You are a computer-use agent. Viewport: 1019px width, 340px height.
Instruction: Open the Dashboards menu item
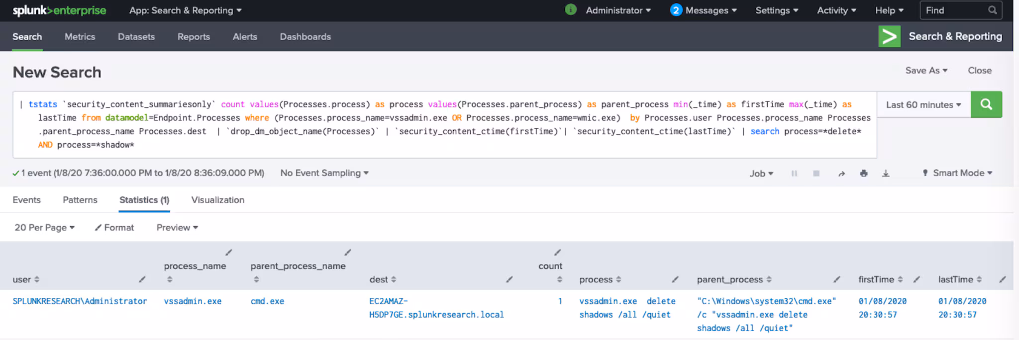(305, 37)
